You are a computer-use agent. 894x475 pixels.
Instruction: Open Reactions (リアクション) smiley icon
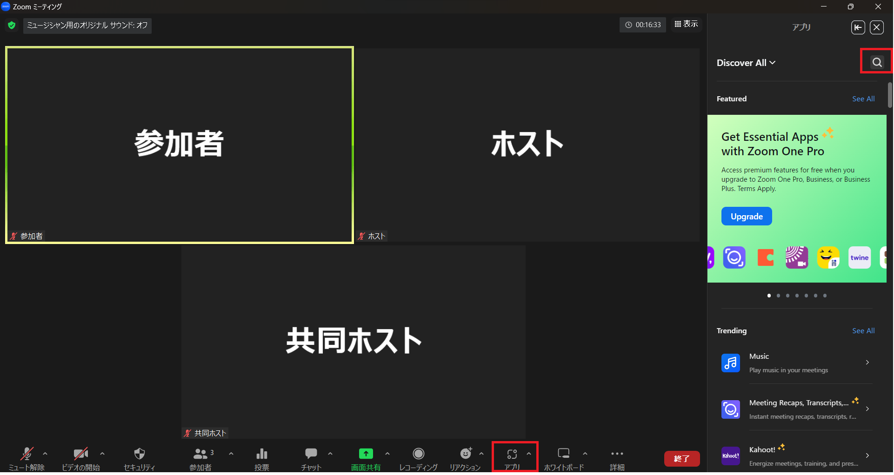(x=465, y=454)
